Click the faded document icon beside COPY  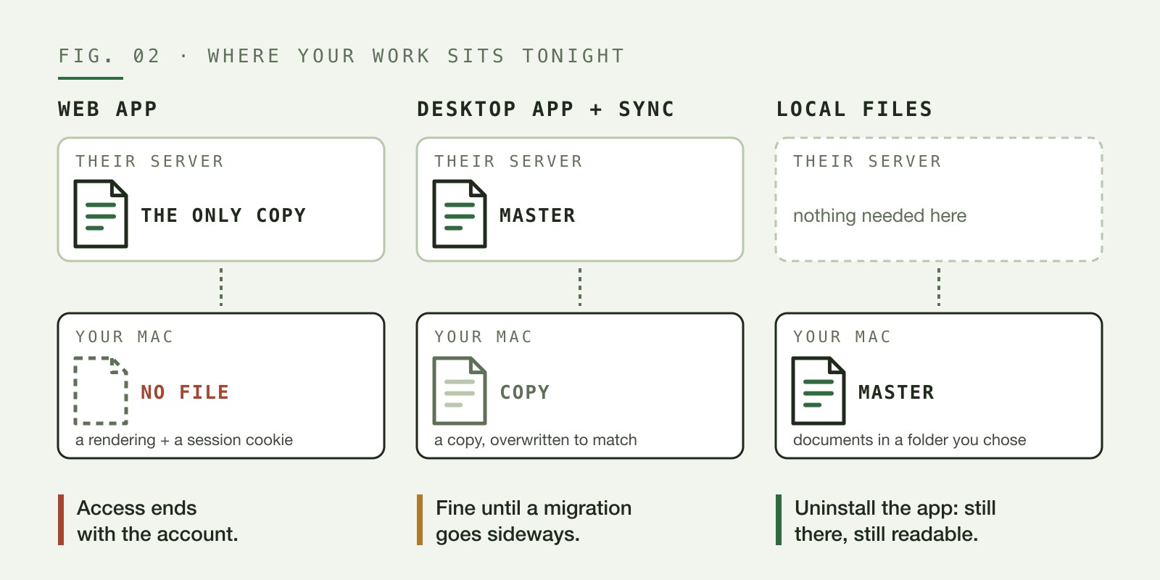[460, 391]
